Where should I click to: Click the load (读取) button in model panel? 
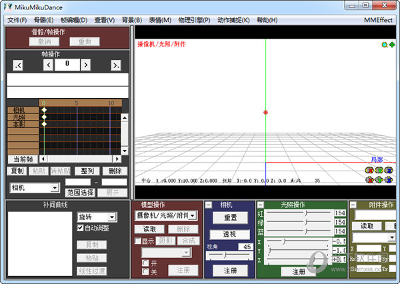tap(149, 229)
